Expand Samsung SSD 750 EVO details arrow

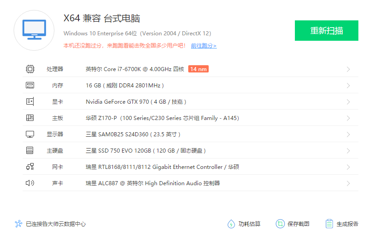click(x=348, y=151)
